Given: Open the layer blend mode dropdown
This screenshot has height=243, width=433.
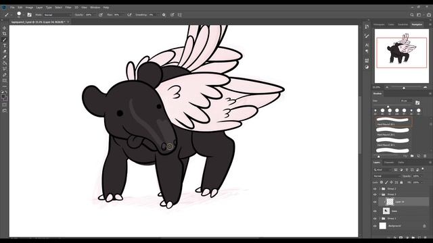Looking at the screenshot, I should pyautogui.click(x=386, y=176).
